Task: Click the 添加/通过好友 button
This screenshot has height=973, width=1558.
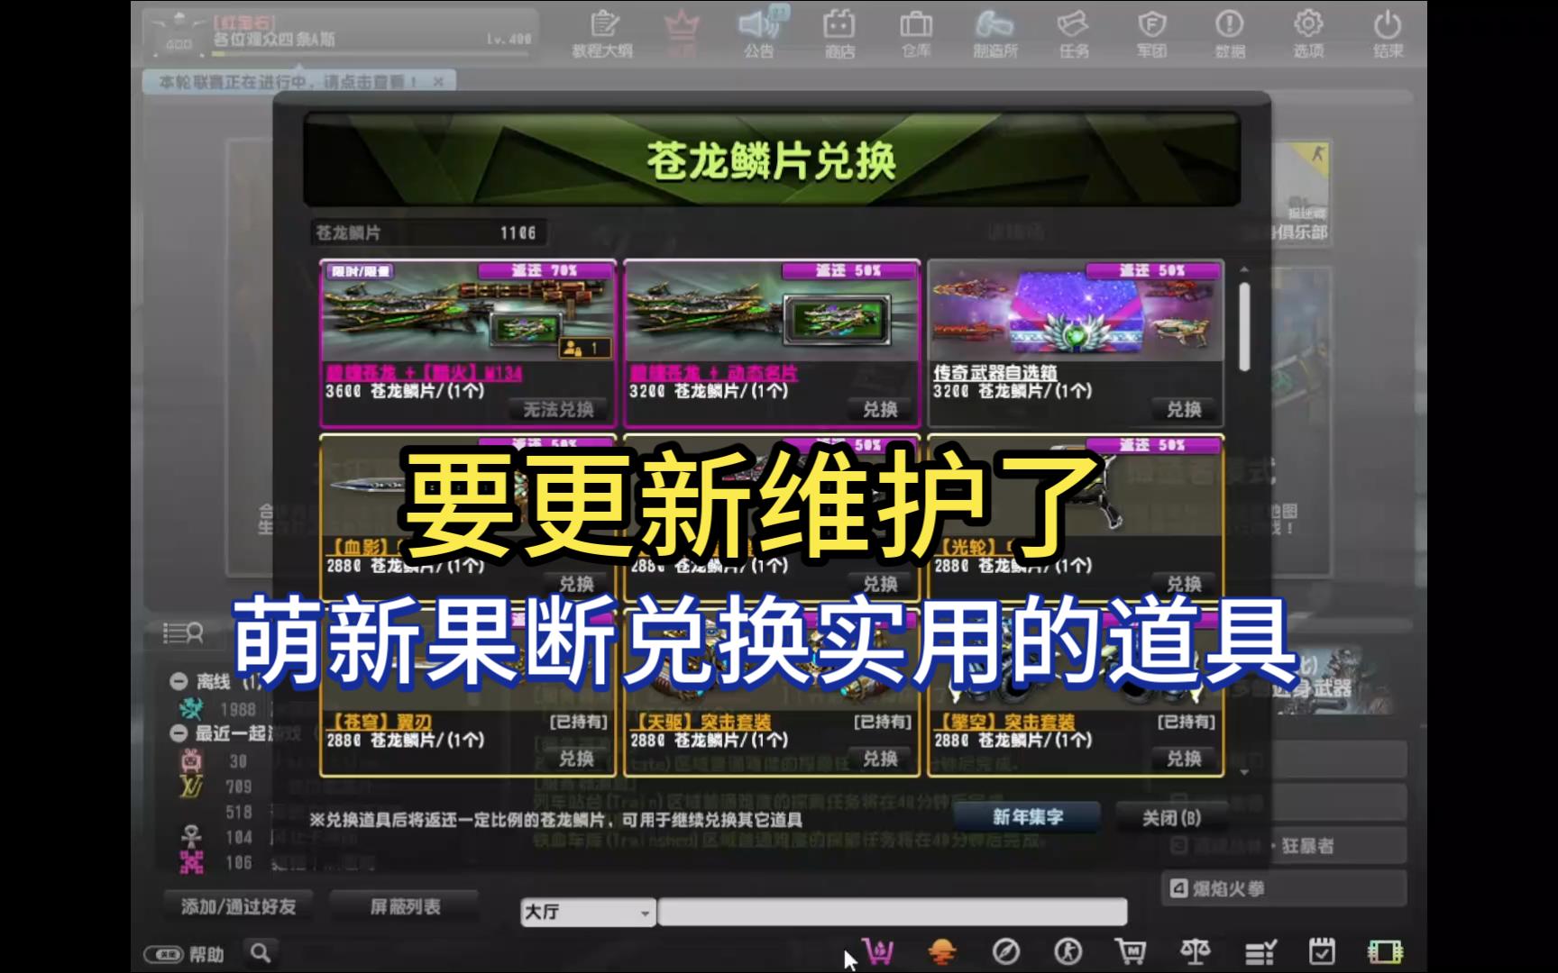Action: point(238,906)
